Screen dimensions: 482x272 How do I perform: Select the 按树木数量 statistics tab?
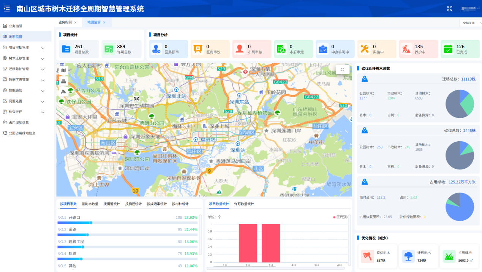click(90, 204)
